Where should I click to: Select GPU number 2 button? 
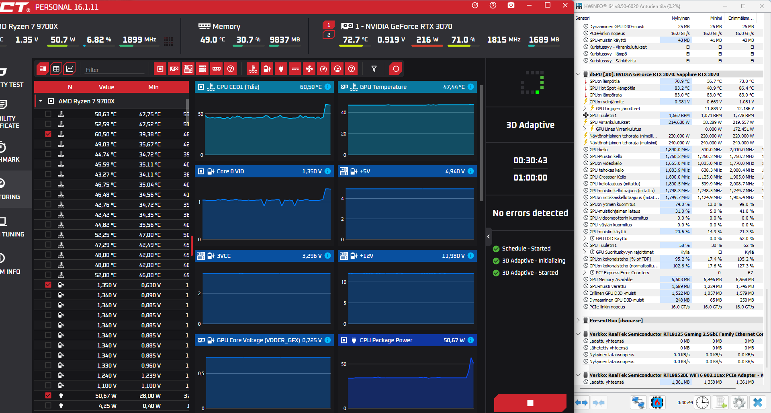(x=329, y=35)
